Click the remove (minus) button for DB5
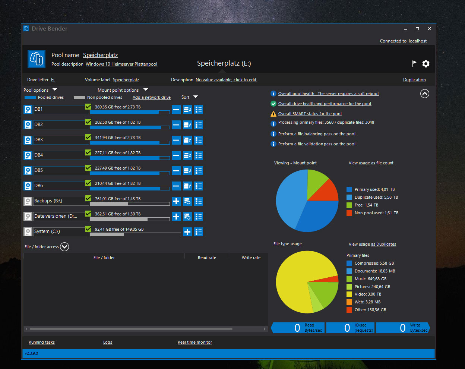Screen dimensions: 465x369 pyautogui.click(x=176, y=171)
